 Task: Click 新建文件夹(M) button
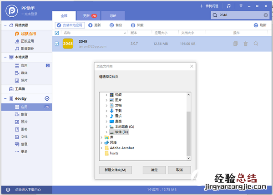point(116,170)
